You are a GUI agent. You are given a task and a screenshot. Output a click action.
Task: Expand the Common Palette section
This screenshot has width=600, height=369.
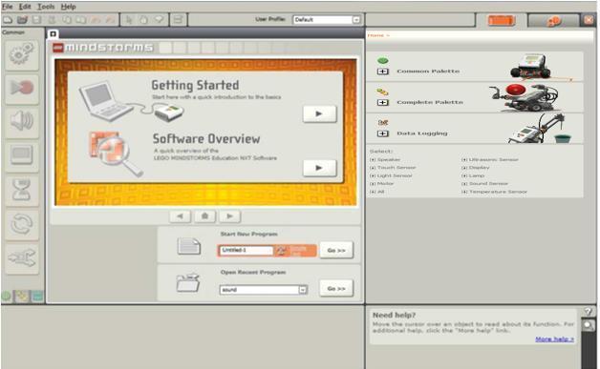tap(383, 72)
